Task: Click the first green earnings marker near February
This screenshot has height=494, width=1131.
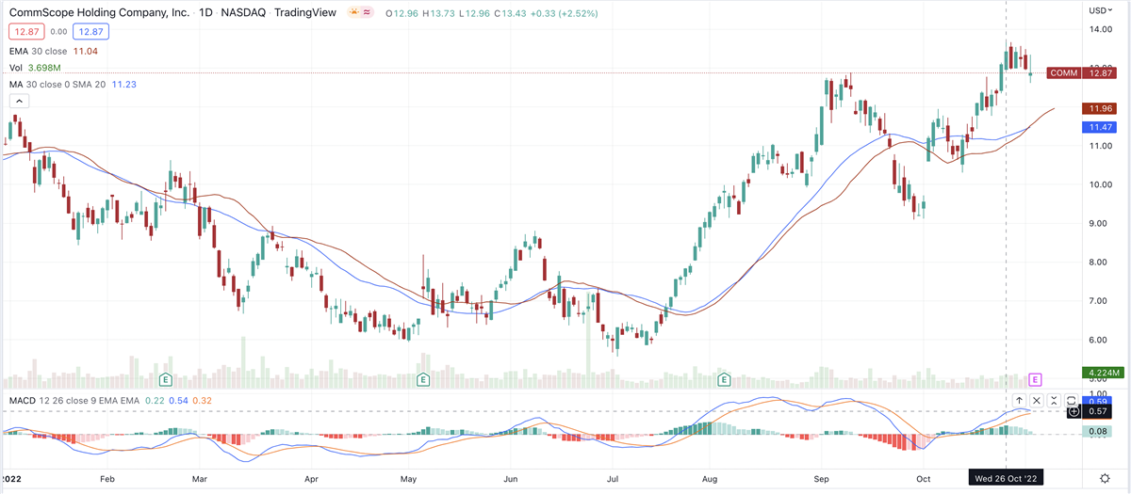Action: 166,379
